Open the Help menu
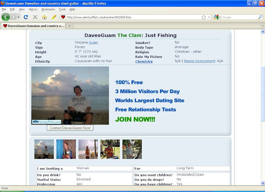This screenshot has height=192, width=265. point(72,9)
